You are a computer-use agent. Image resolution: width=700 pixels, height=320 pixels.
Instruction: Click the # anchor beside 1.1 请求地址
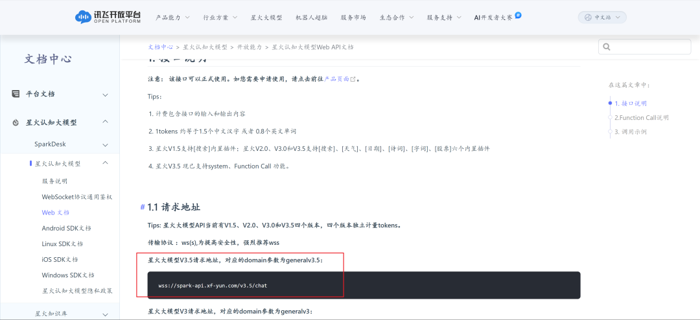pos(143,207)
